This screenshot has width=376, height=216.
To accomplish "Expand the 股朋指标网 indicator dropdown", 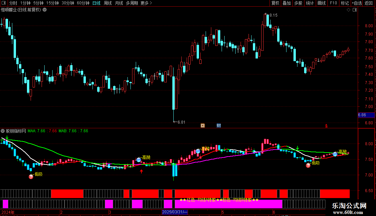I will tap(3, 131).
